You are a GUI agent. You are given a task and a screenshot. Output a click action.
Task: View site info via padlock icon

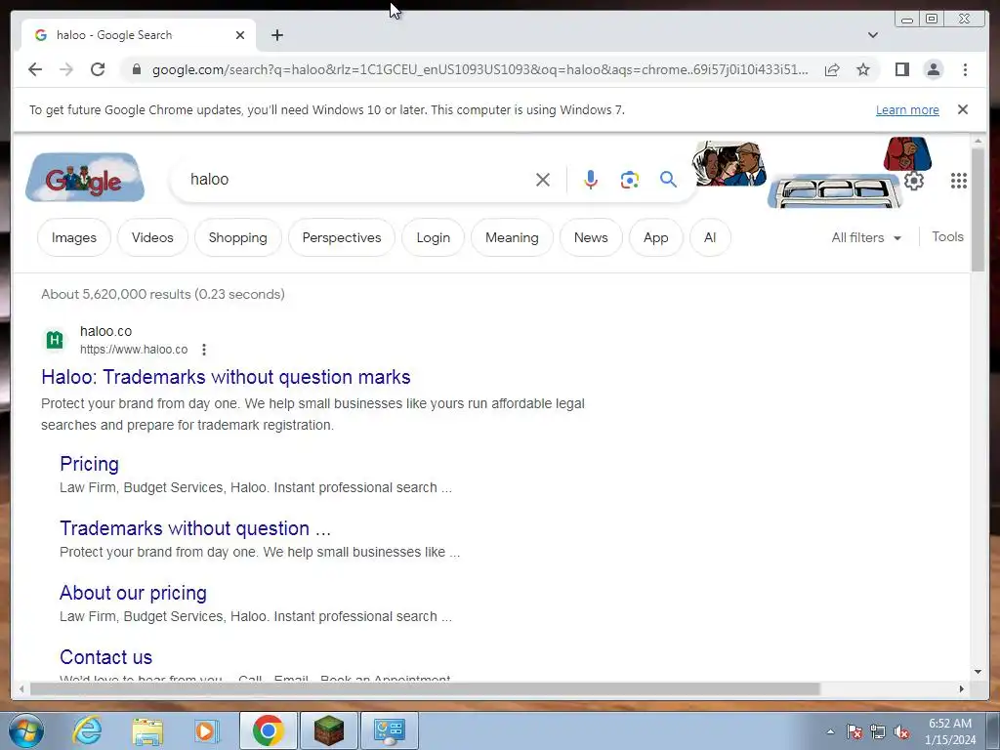(x=136, y=69)
